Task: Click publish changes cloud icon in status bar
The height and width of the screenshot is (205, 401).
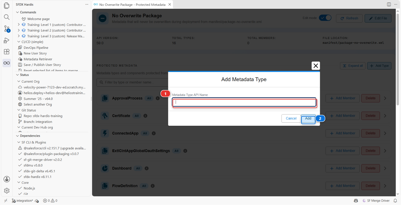Action: (x=37, y=201)
